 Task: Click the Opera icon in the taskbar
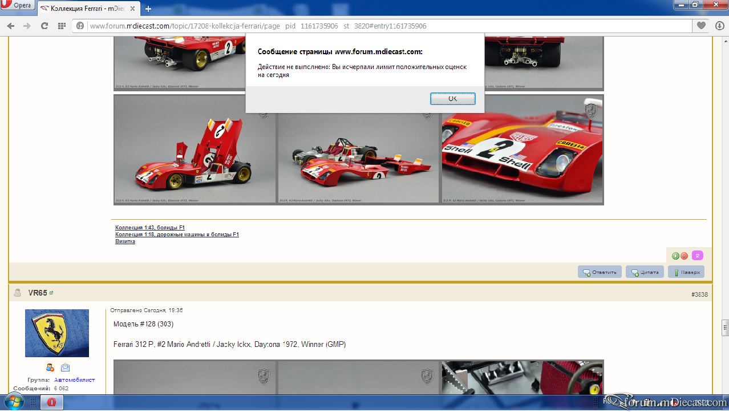pos(51,403)
